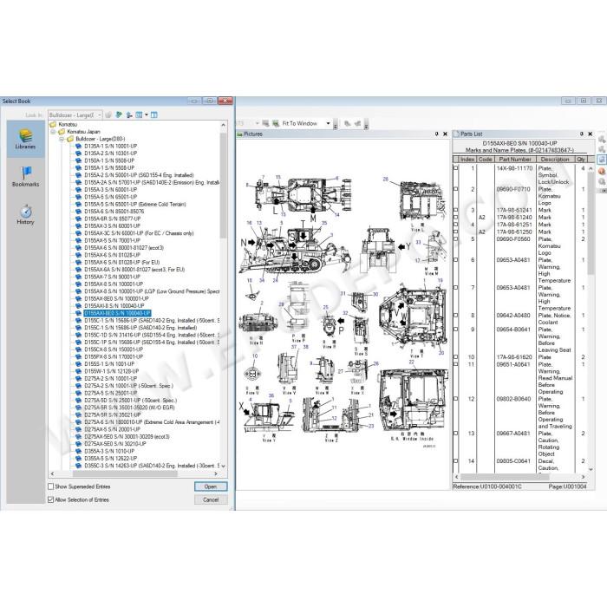The image size is (607, 607).
Task: Check the box for part 09690-F0560
Action: [x=455, y=238]
